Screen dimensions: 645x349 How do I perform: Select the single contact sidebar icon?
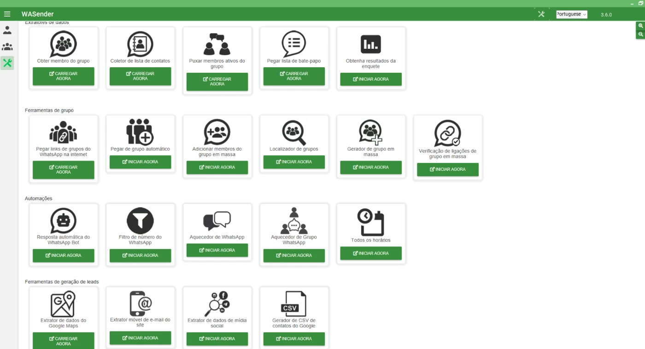point(7,30)
